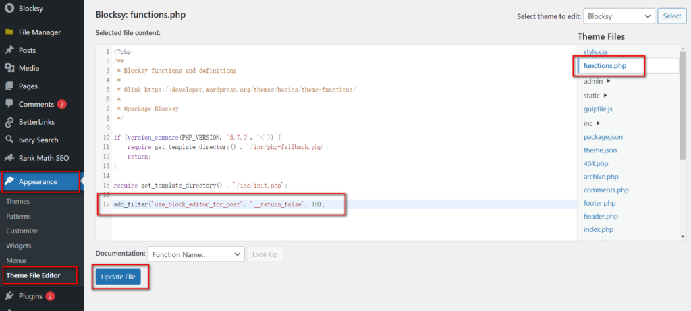Open the theme selection dropdown showing Blocksy
691x311 pixels.
coord(619,16)
